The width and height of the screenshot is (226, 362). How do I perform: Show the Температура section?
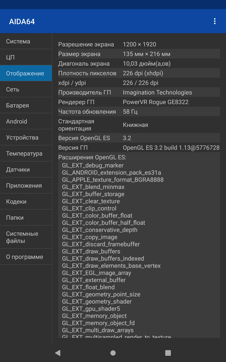pos(26,154)
